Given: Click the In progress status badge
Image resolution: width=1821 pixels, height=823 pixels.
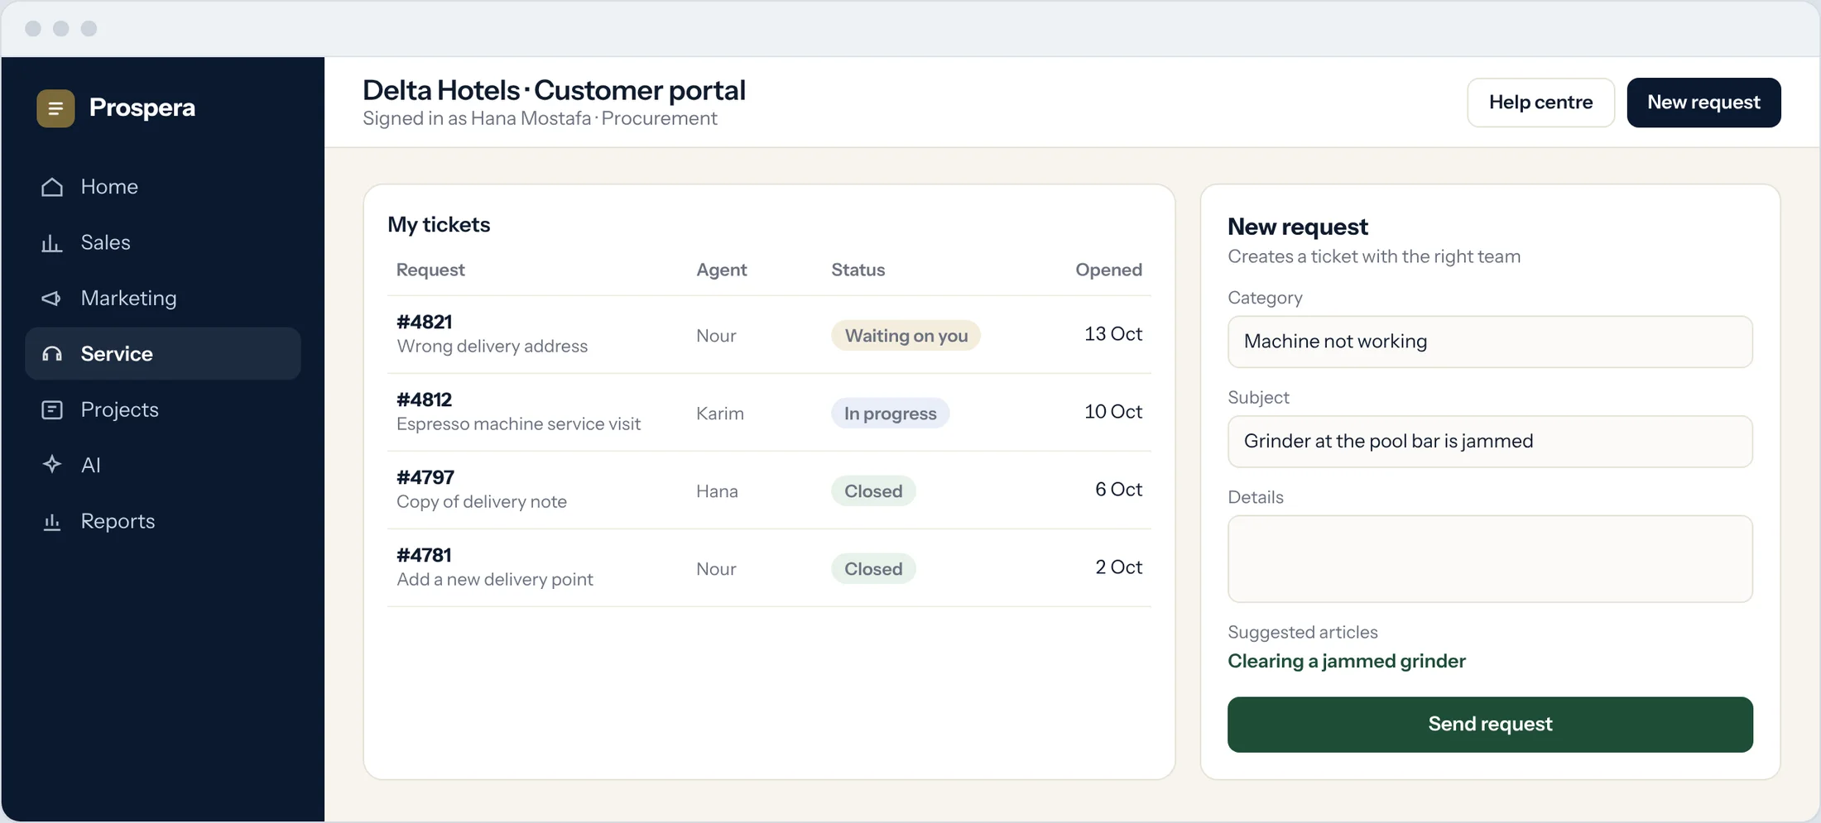Looking at the screenshot, I should click(890, 414).
